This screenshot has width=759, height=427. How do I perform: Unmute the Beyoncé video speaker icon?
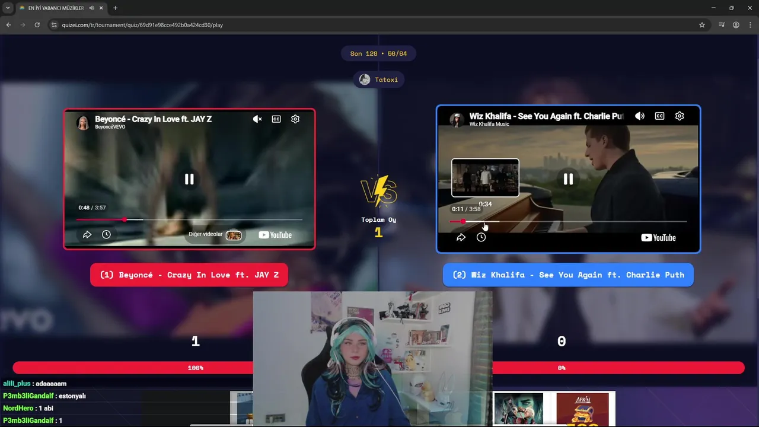257,119
